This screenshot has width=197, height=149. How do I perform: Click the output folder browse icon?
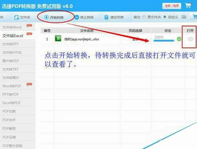184,17
